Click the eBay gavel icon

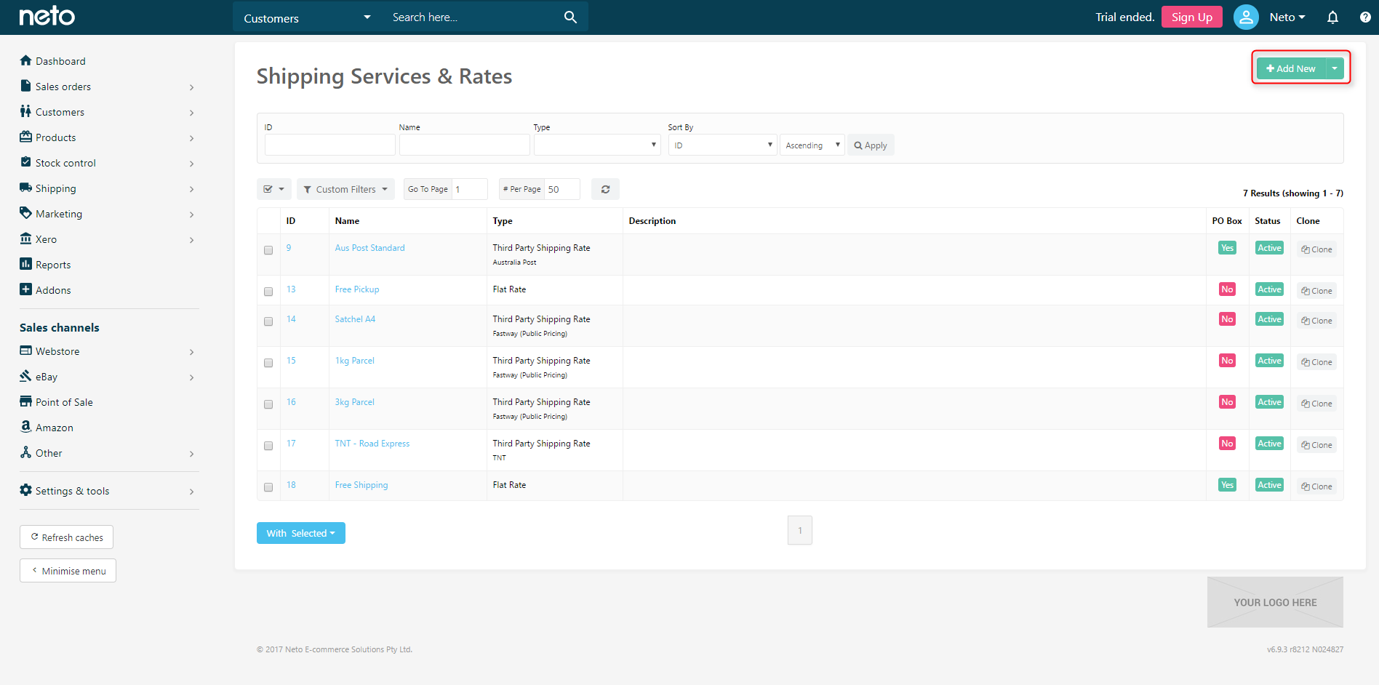(26, 376)
